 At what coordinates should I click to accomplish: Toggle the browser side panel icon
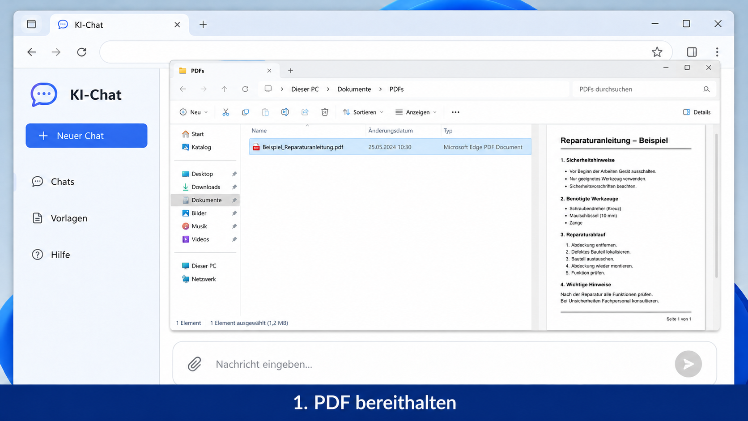click(x=692, y=52)
